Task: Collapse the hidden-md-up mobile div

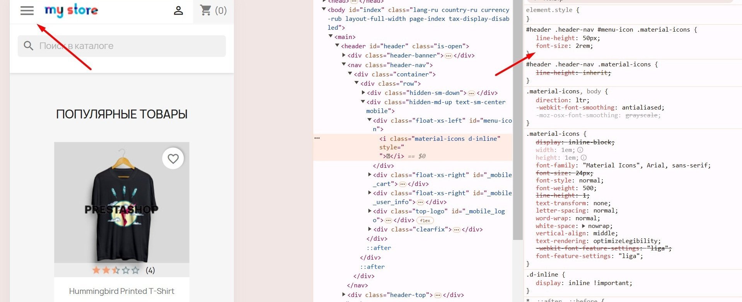Action: point(363,102)
